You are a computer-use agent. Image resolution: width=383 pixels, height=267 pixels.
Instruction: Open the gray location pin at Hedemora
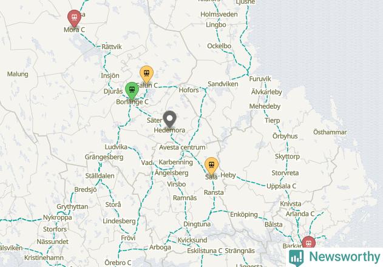[170, 120]
